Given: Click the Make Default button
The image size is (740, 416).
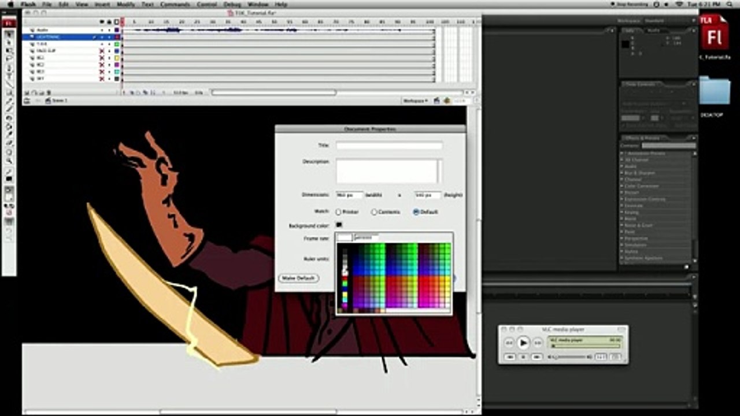Looking at the screenshot, I should click(x=298, y=278).
